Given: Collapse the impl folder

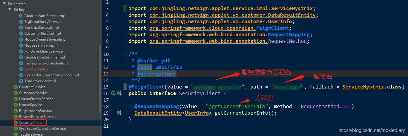Looking at the screenshot, I should pos(10,10).
